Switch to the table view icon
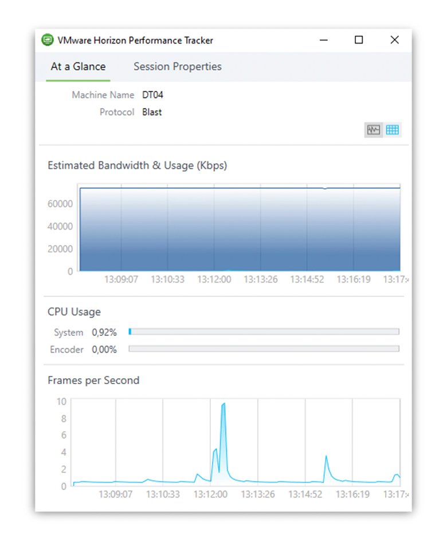Screen dimensions: 447x542 [393, 129]
